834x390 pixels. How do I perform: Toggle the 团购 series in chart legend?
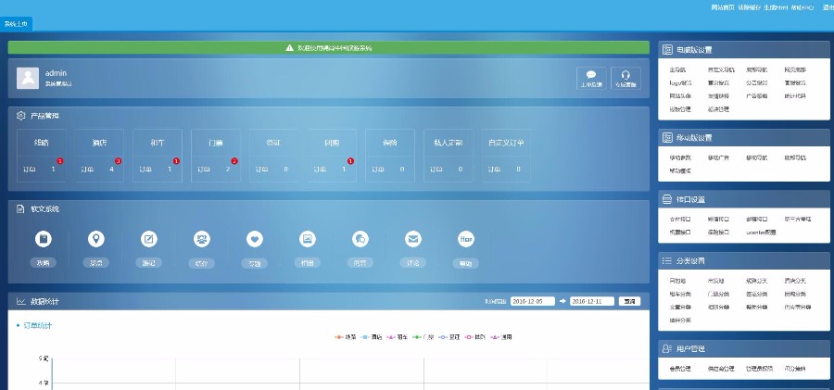[475, 337]
